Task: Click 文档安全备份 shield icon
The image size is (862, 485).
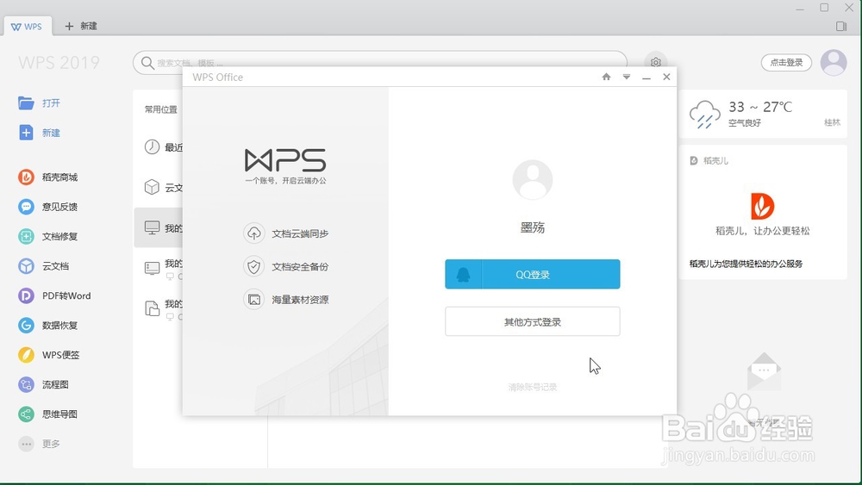Action: tap(253, 266)
